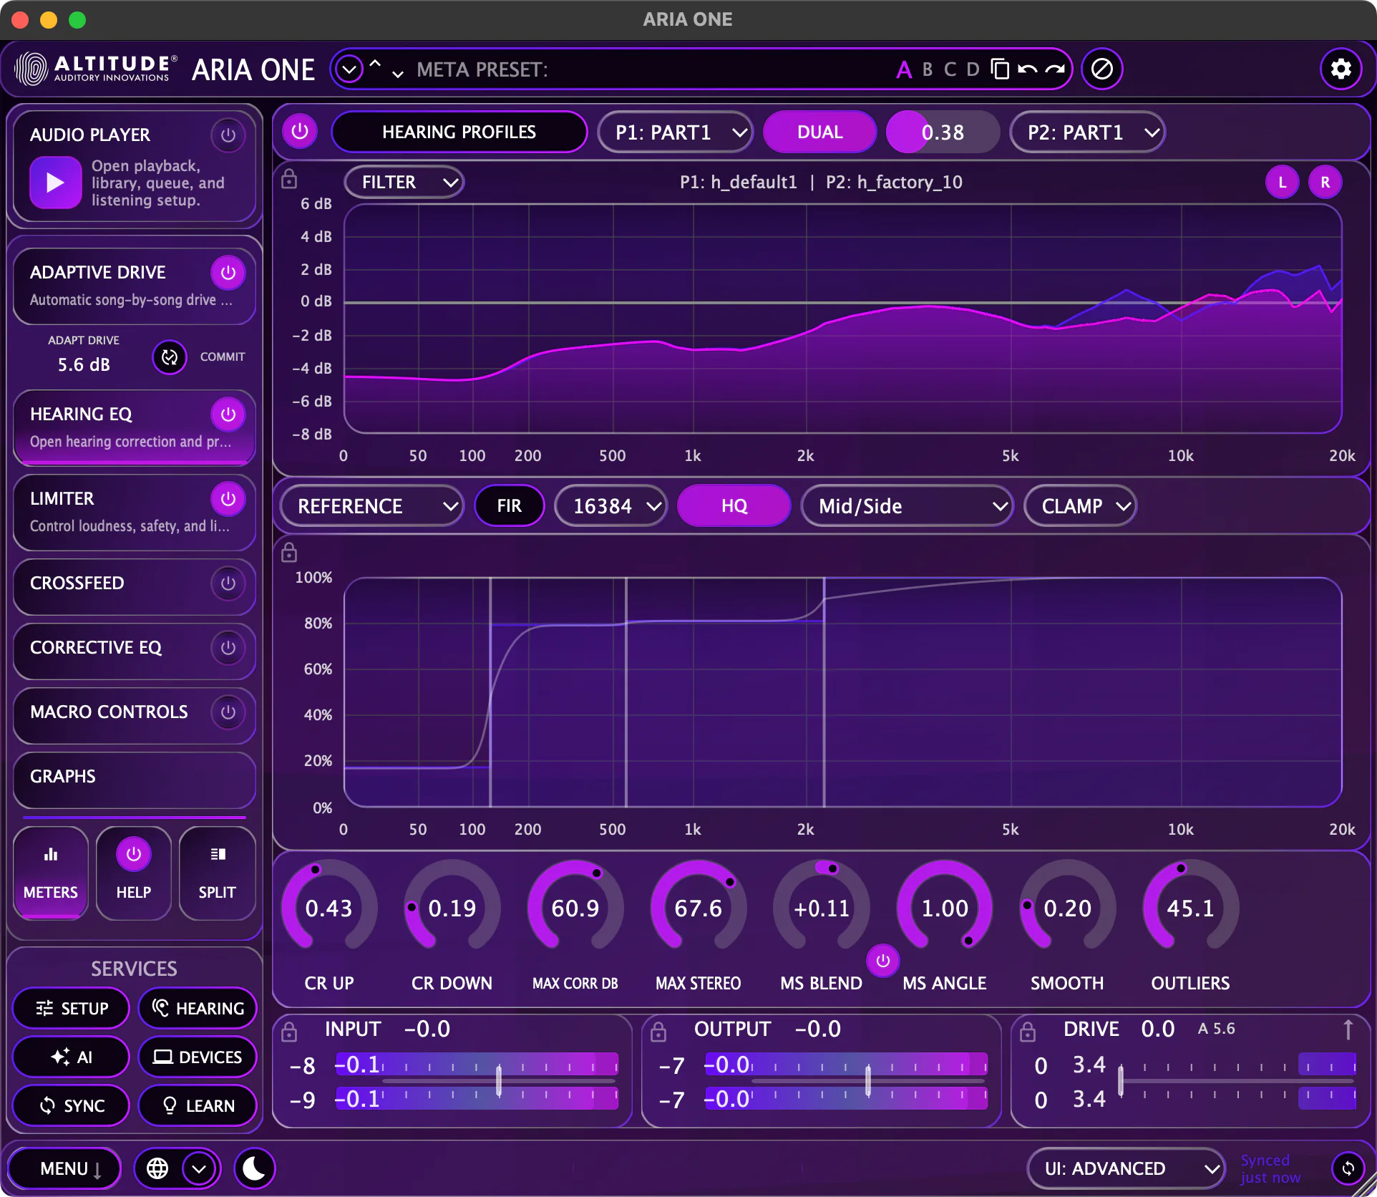Switch theme with the moon icon

coord(254,1168)
